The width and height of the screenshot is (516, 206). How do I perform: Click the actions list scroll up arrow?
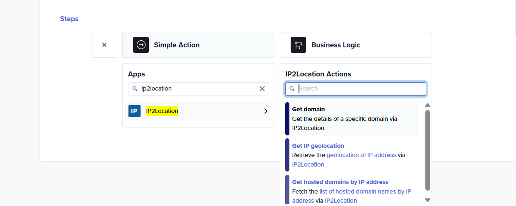(x=427, y=105)
